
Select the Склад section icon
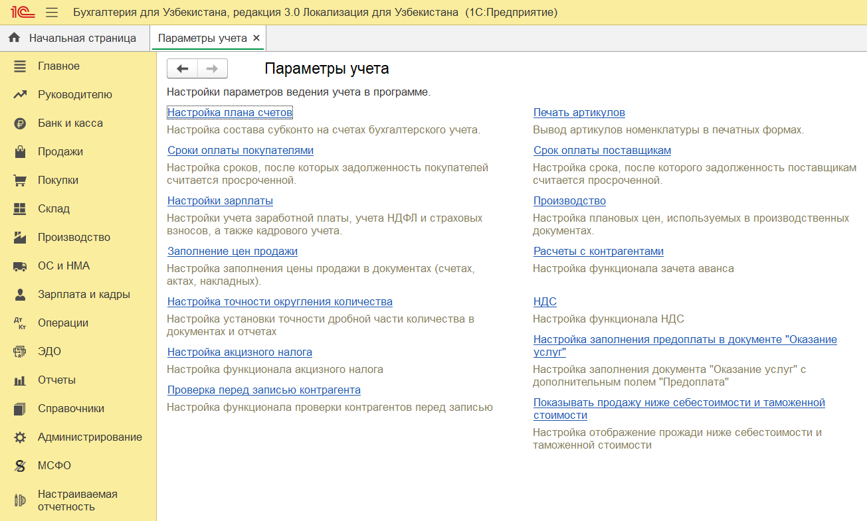tap(20, 209)
